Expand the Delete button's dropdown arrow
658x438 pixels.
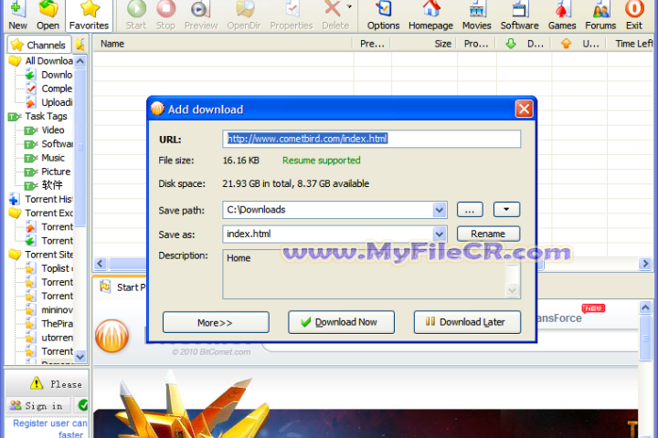(349, 6)
